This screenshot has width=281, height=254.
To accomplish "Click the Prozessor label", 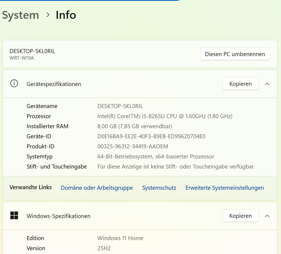I will [39, 116].
